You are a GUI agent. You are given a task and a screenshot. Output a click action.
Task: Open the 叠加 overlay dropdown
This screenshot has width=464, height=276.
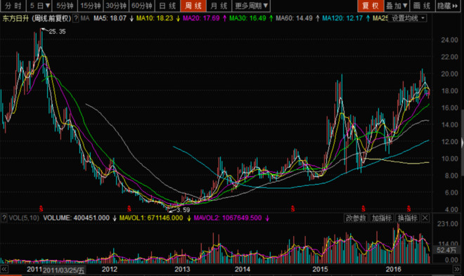397,6
